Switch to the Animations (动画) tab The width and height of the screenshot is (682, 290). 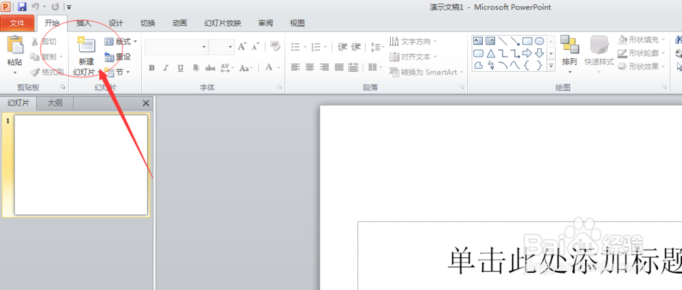pos(179,23)
